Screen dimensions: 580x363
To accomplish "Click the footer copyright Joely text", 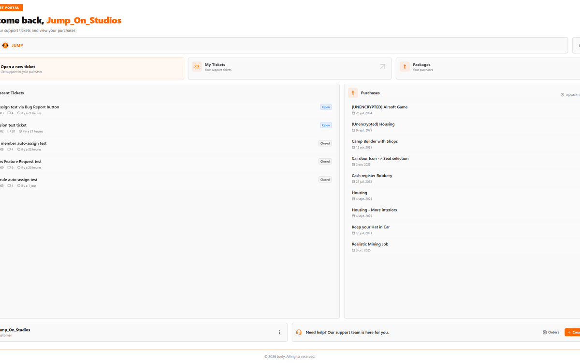I will (x=290, y=357).
